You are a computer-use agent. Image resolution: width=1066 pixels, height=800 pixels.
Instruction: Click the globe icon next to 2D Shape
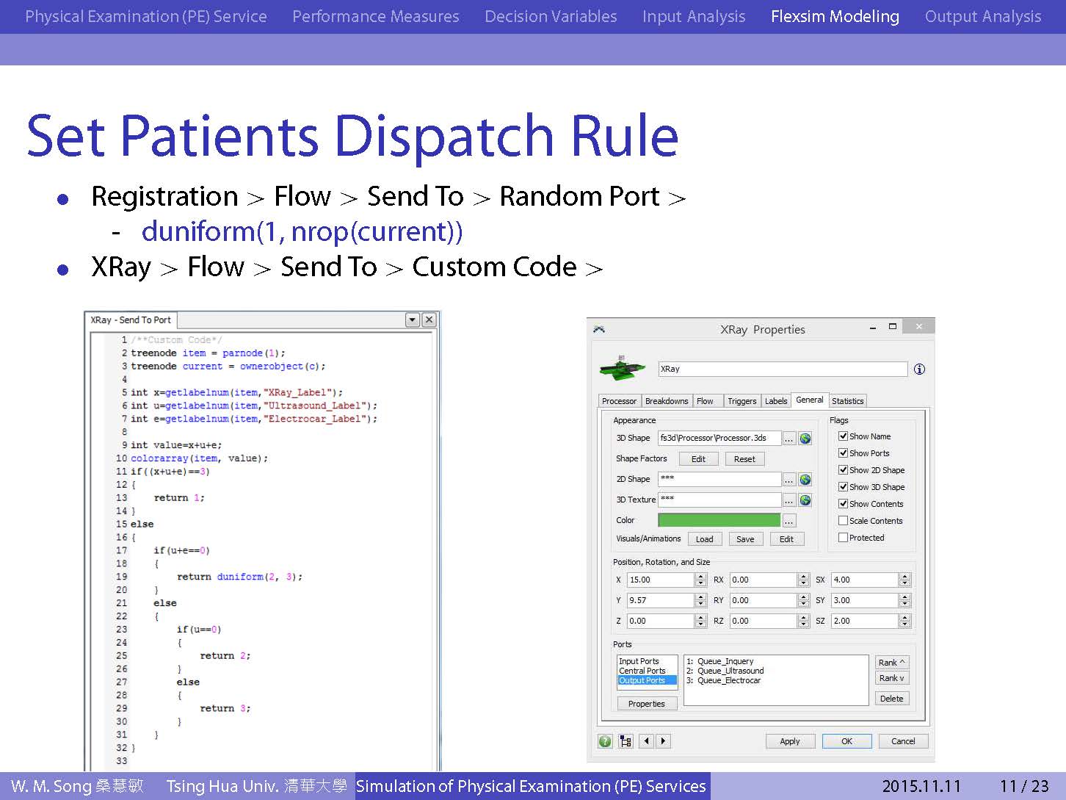click(805, 480)
